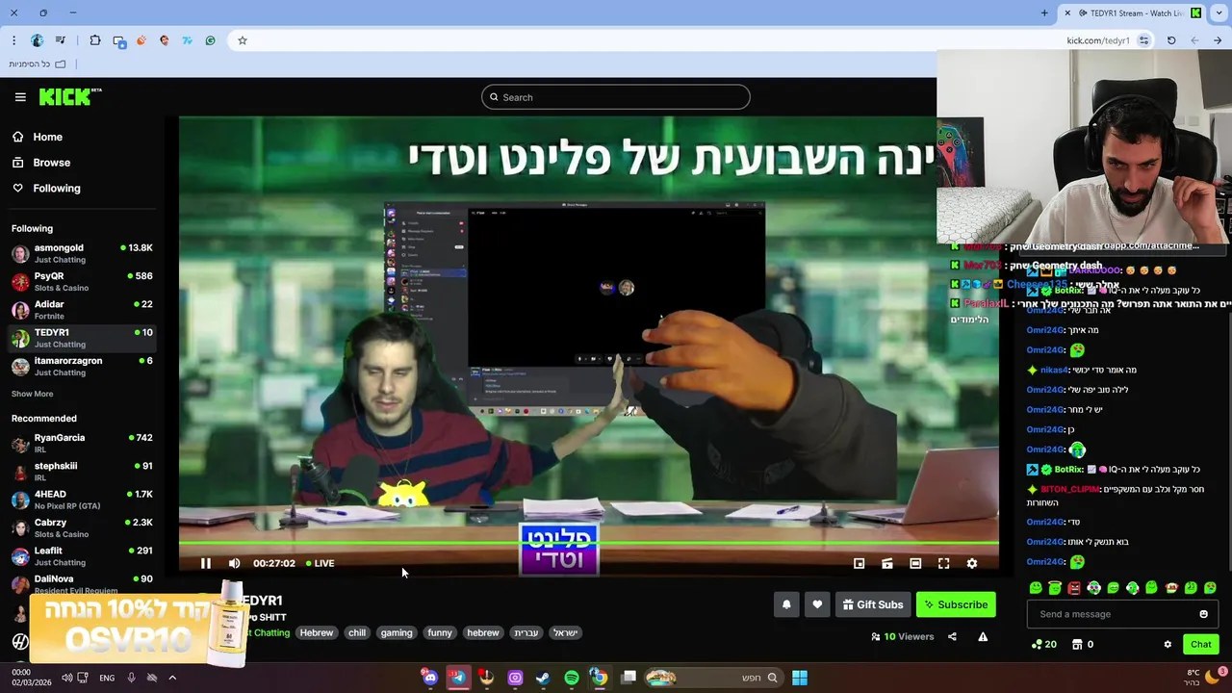Click the green Subscribe button
The width and height of the screenshot is (1232, 693).
point(956,604)
